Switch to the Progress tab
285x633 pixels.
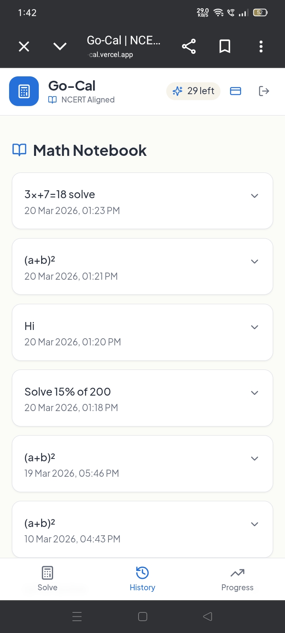pyautogui.click(x=237, y=578)
